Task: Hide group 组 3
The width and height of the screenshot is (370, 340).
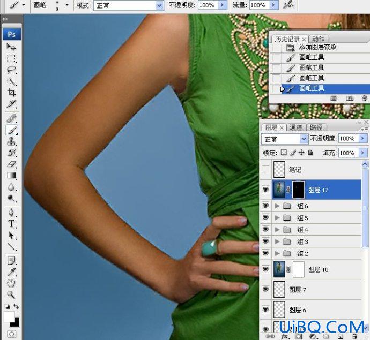Action: pyautogui.click(x=265, y=241)
